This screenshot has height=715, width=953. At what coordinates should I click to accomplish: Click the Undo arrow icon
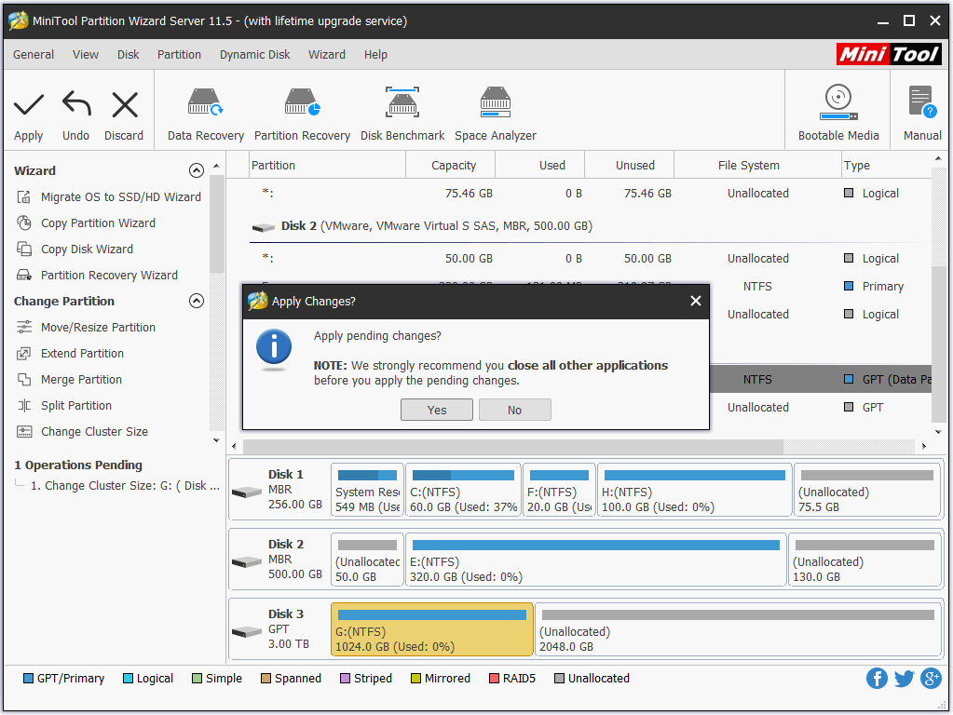coord(76,103)
